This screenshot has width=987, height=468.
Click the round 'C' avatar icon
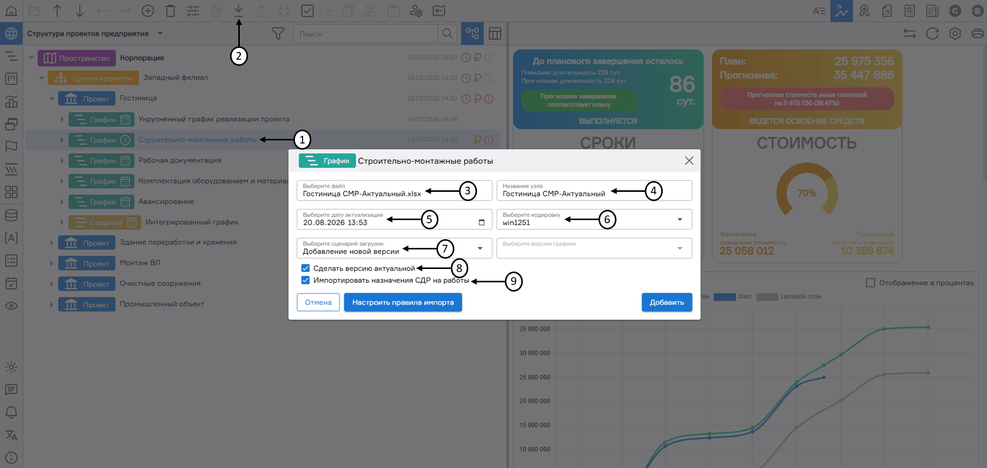point(955,11)
